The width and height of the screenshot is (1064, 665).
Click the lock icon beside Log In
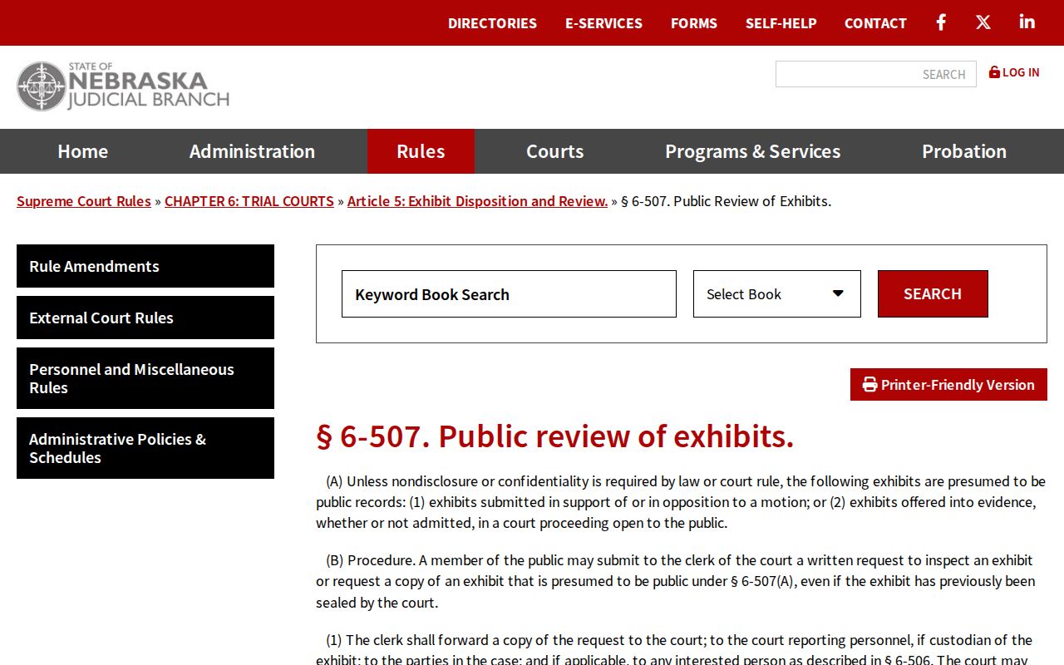pyautogui.click(x=994, y=72)
